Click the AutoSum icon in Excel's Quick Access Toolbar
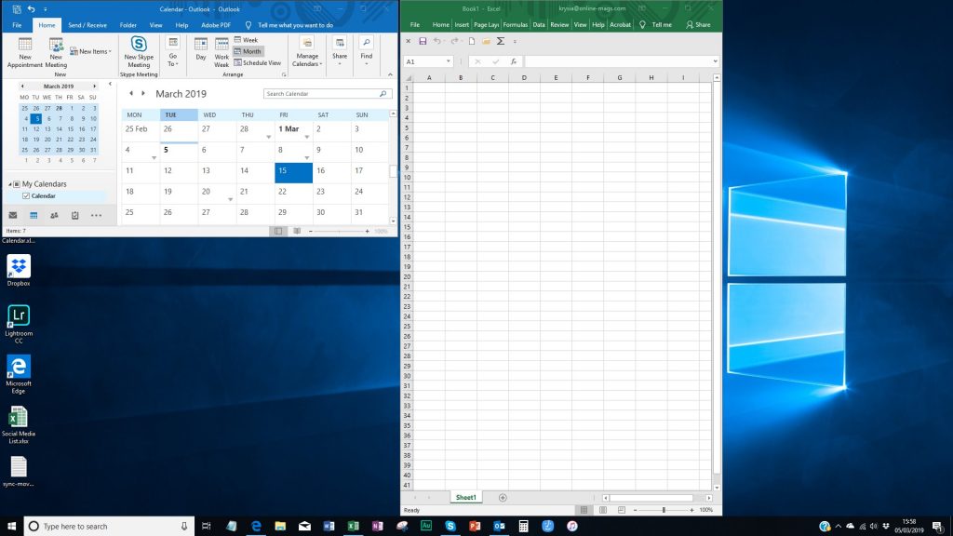 point(500,41)
